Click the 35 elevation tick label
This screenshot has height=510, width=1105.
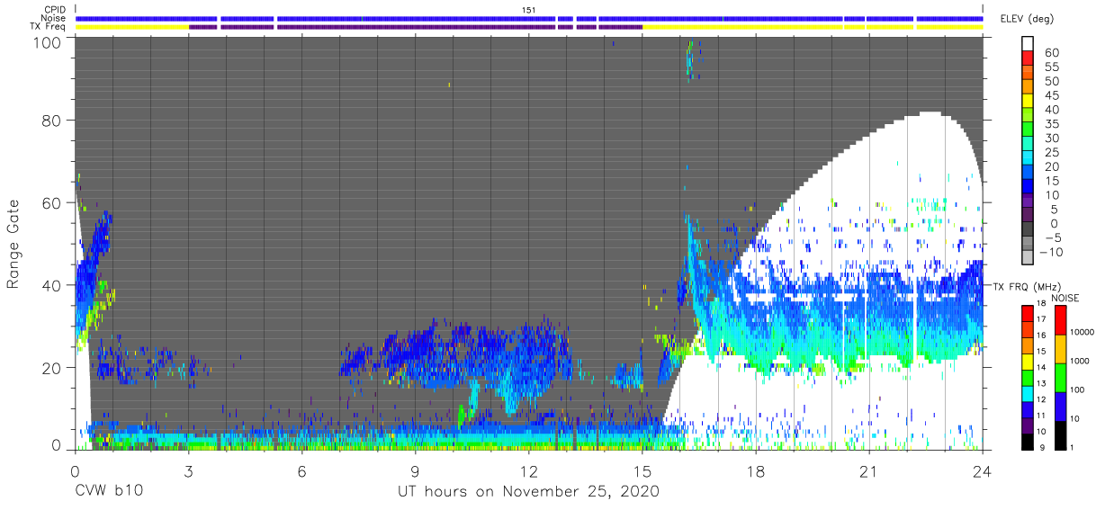click(1052, 124)
